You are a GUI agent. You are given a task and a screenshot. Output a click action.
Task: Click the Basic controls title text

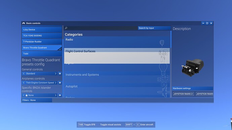33,23
